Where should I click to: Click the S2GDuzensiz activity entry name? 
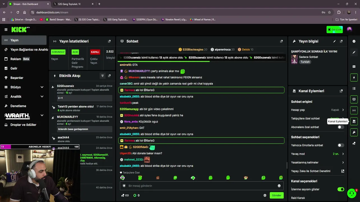click(x=66, y=86)
